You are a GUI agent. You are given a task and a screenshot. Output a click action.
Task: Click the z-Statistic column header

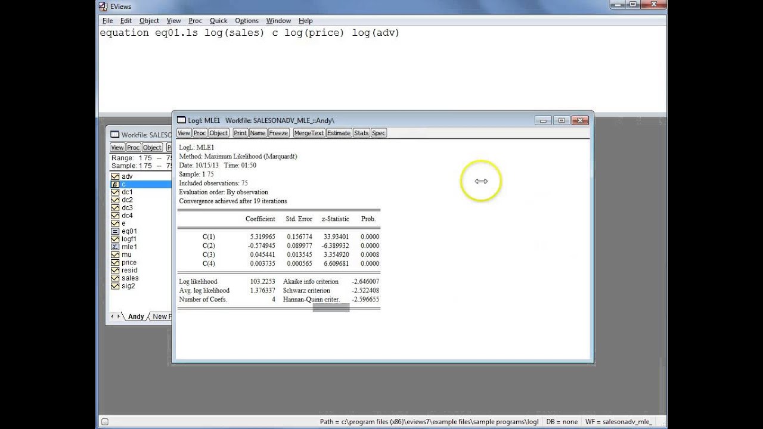(335, 219)
